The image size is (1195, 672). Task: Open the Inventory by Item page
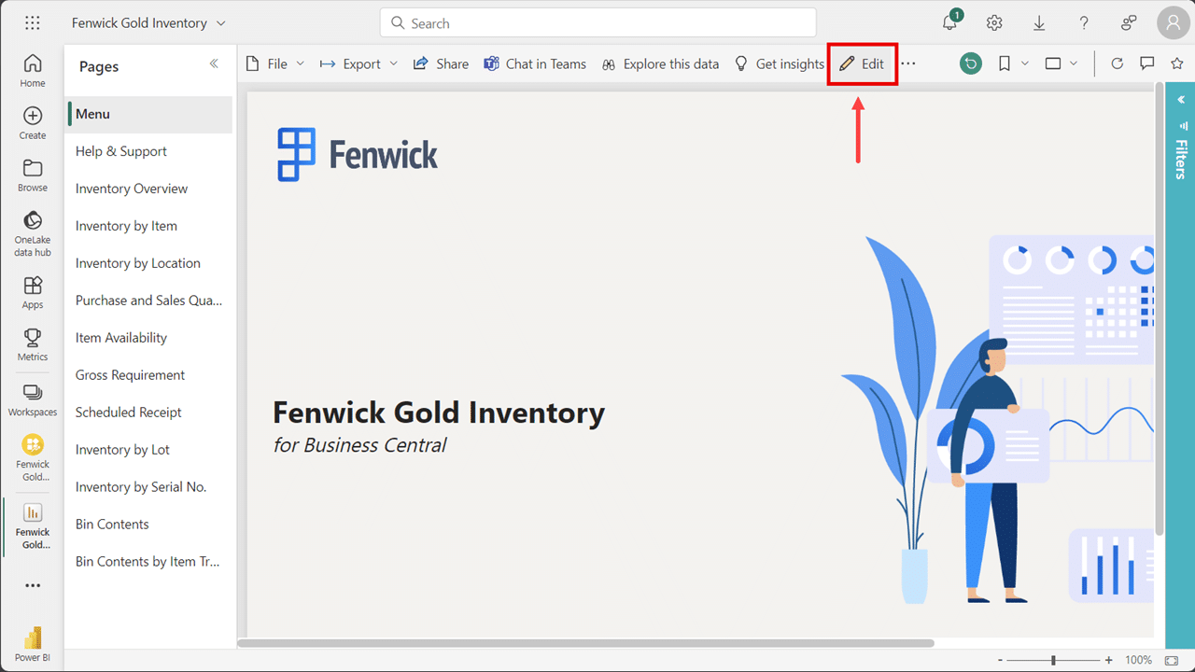149,226
